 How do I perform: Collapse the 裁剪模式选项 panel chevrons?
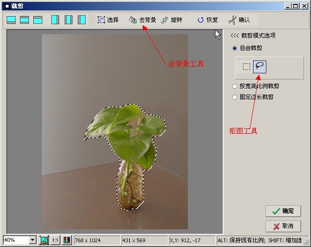click(x=234, y=35)
